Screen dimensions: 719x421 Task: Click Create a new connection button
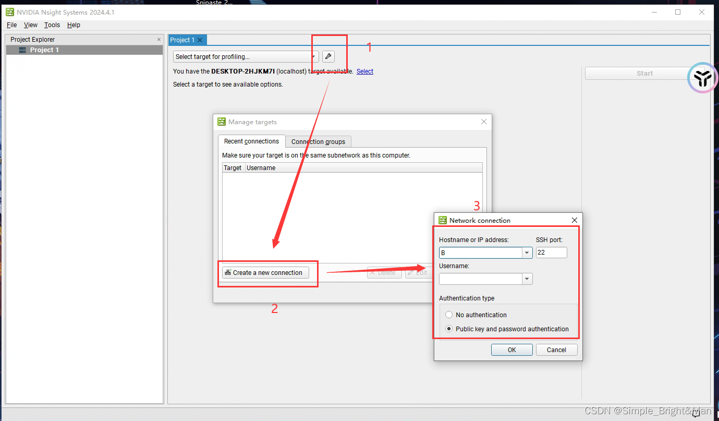click(x=265, y=273)
